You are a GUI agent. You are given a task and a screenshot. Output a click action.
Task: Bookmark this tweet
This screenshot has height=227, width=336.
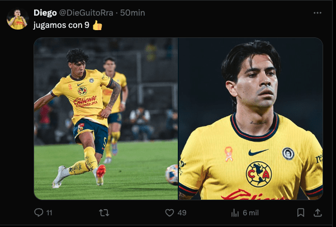click(x=301, y=212)
